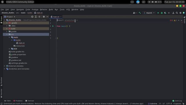Select opened file locate icon in Project panel
186x105 pixels.
[32, 17]
